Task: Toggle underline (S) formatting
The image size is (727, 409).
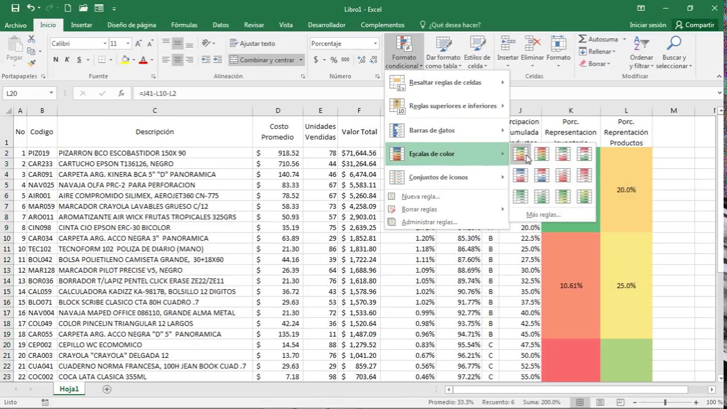Action: (x=80, y=60)
